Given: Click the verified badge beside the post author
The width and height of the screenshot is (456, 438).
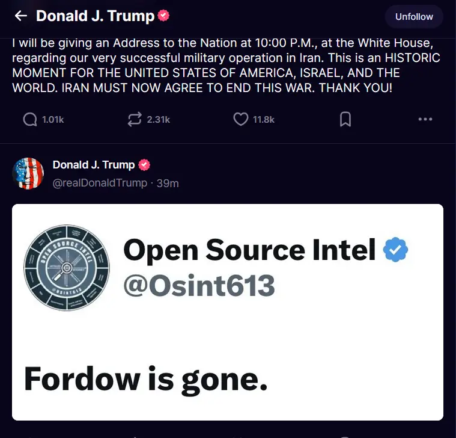Looking at the screenshot, I should [x=144, y=165].
